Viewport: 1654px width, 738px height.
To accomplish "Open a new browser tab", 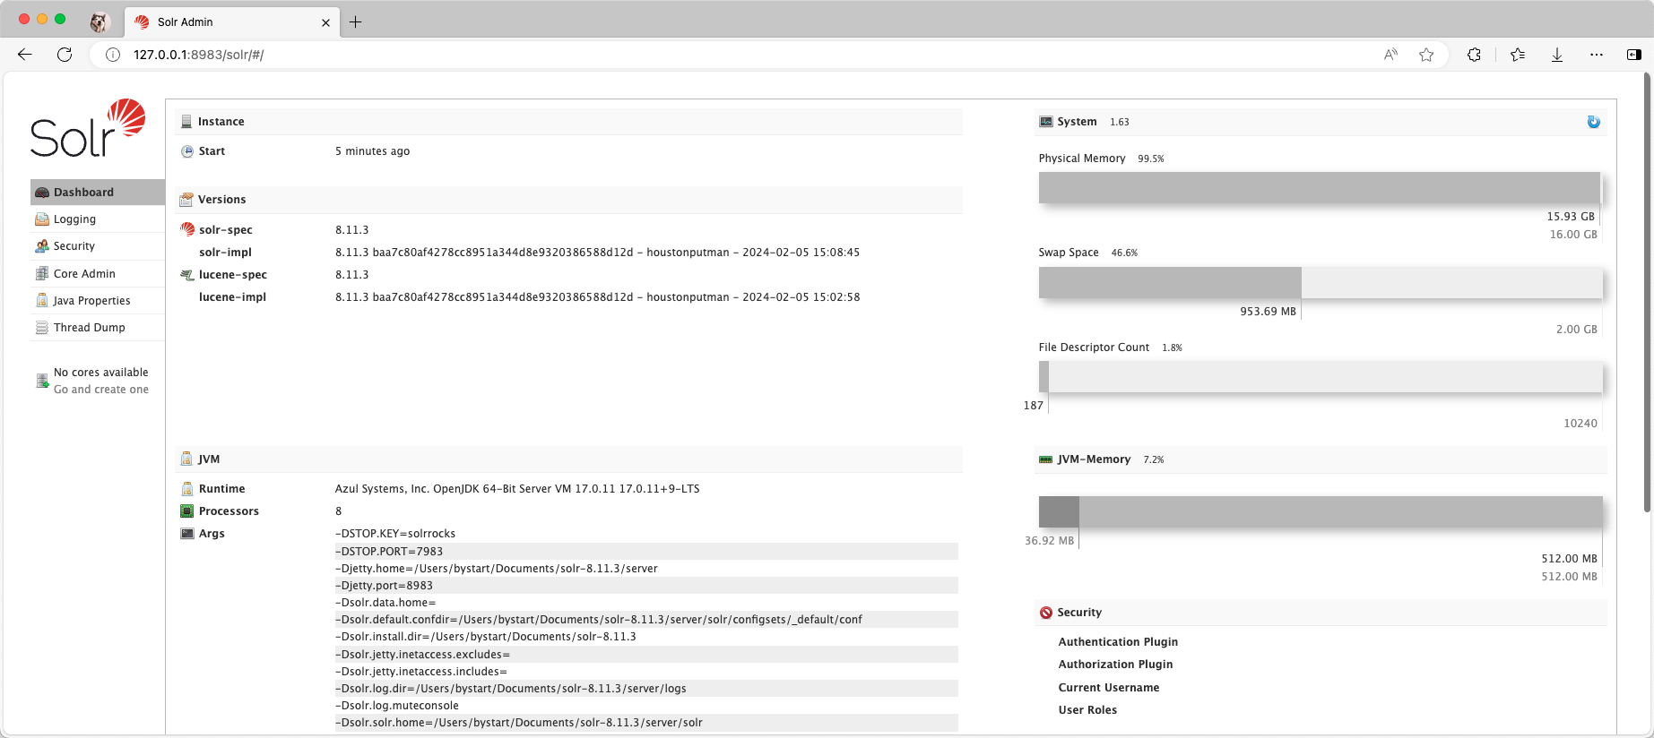I will point(356,22).
